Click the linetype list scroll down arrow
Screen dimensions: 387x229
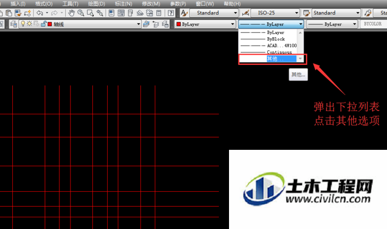click(301, 58)
